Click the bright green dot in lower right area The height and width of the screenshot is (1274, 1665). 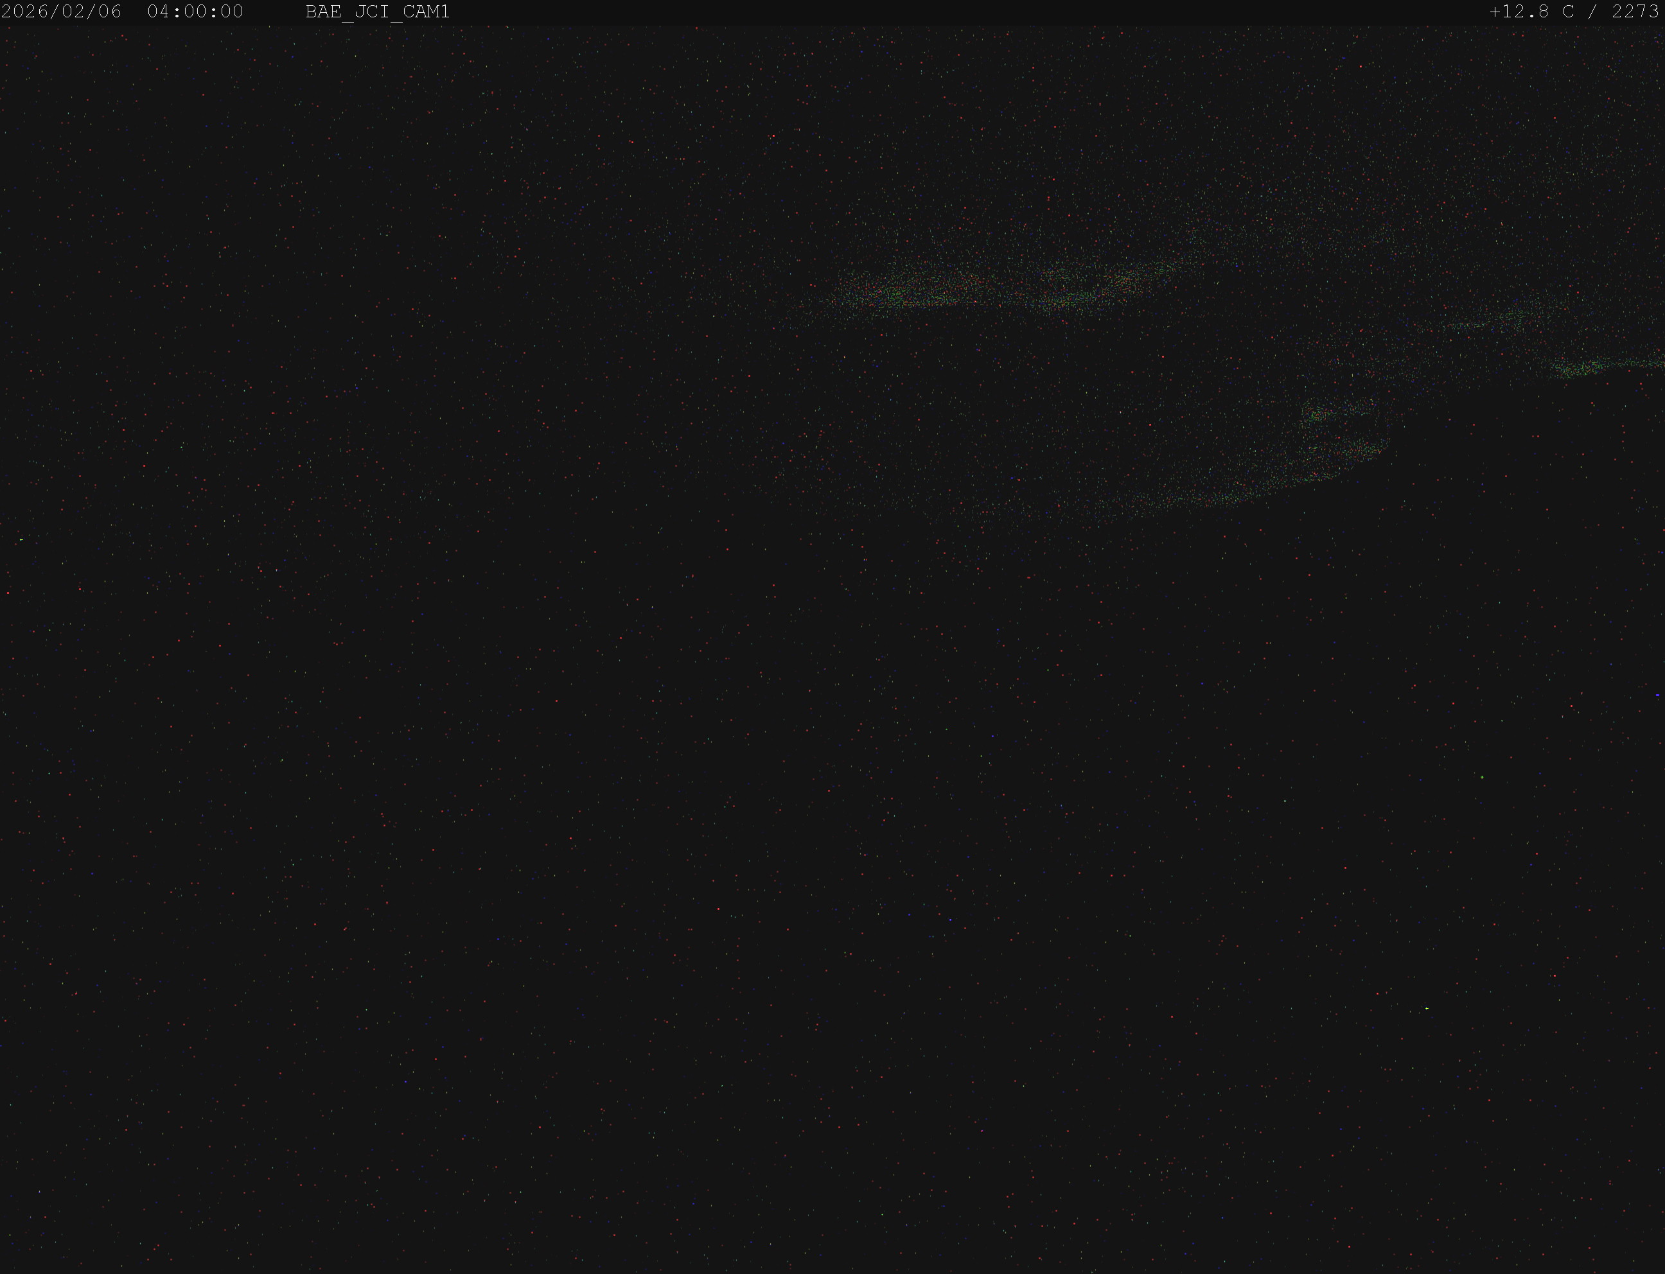[1482, 777]
